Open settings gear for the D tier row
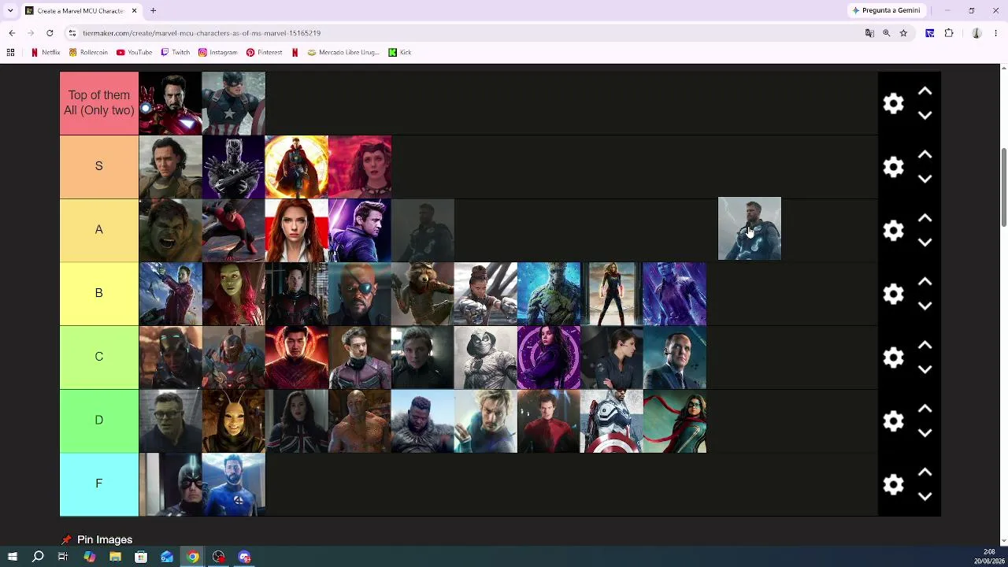 [894, 421]
